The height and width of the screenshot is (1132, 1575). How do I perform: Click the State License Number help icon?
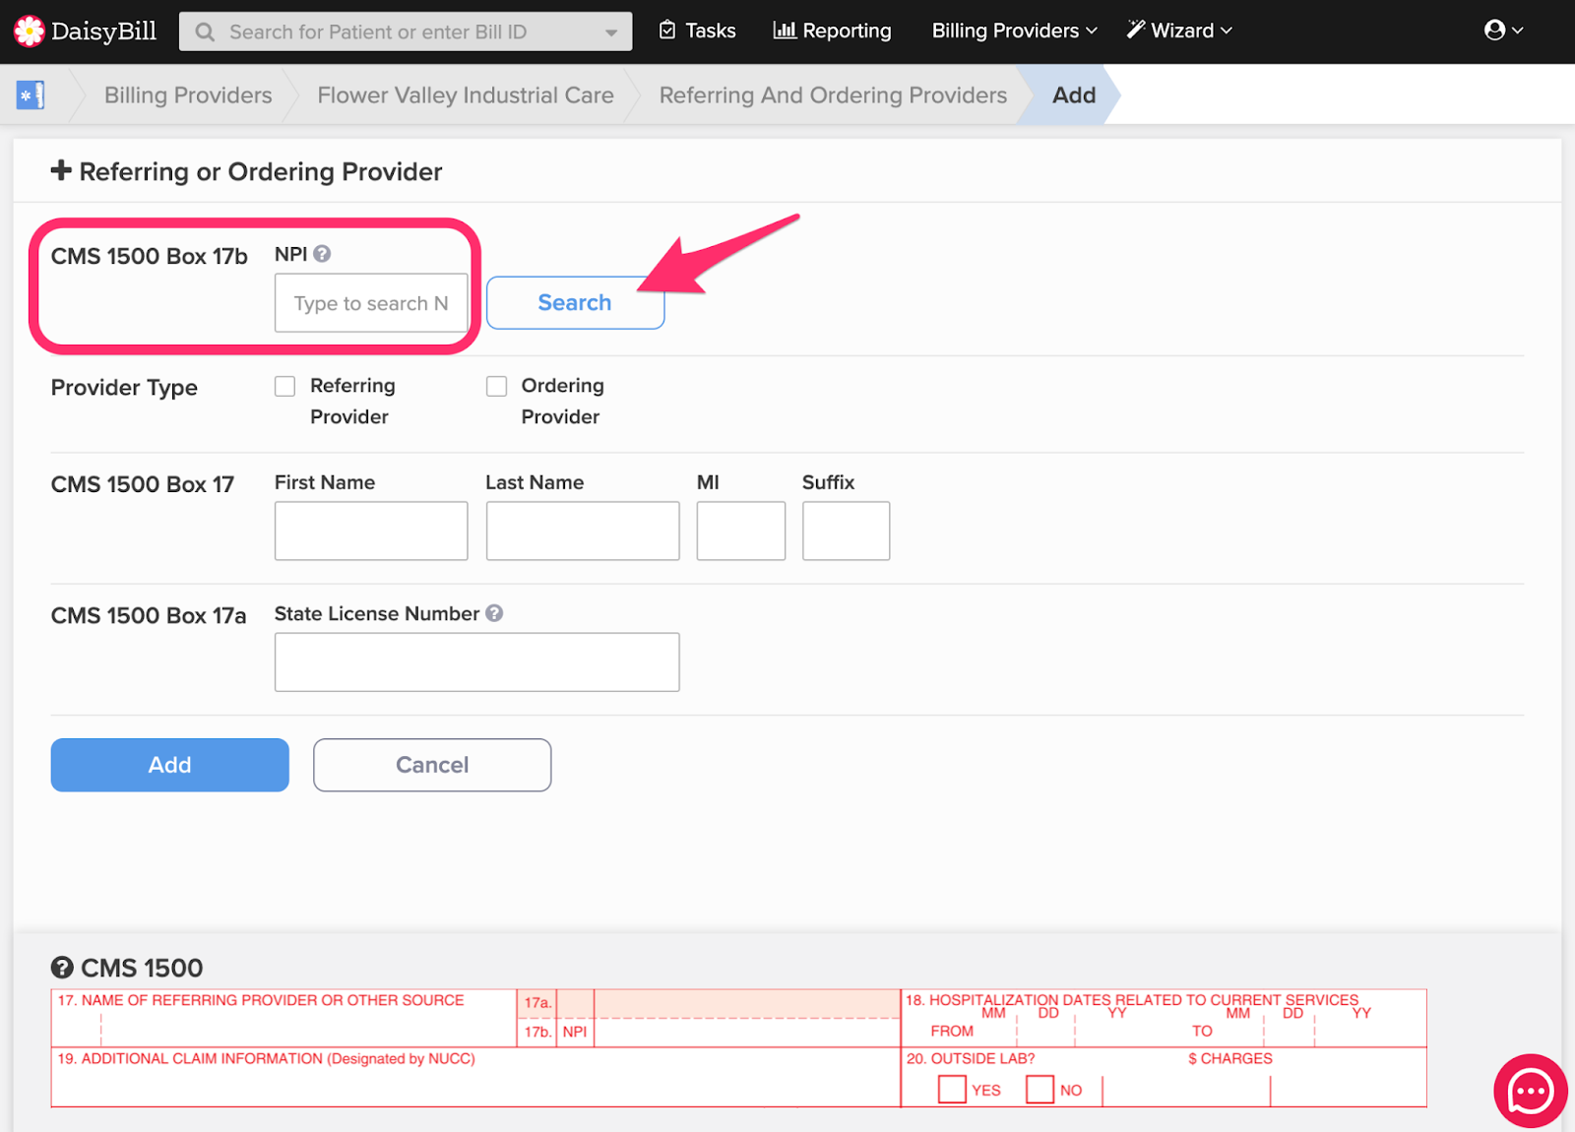[494, 613]
